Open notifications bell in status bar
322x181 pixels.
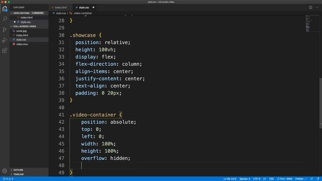(318, 179)
